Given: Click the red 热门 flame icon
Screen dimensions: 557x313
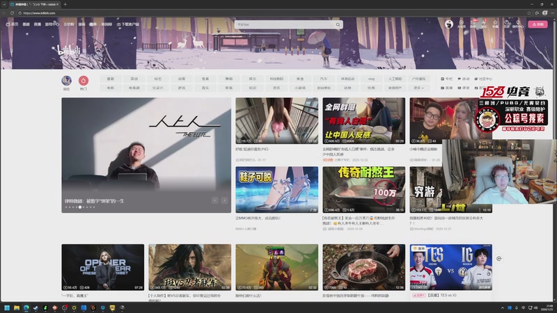Looking at the screenshot, I should pyautogui.click(x=83, y=81).
